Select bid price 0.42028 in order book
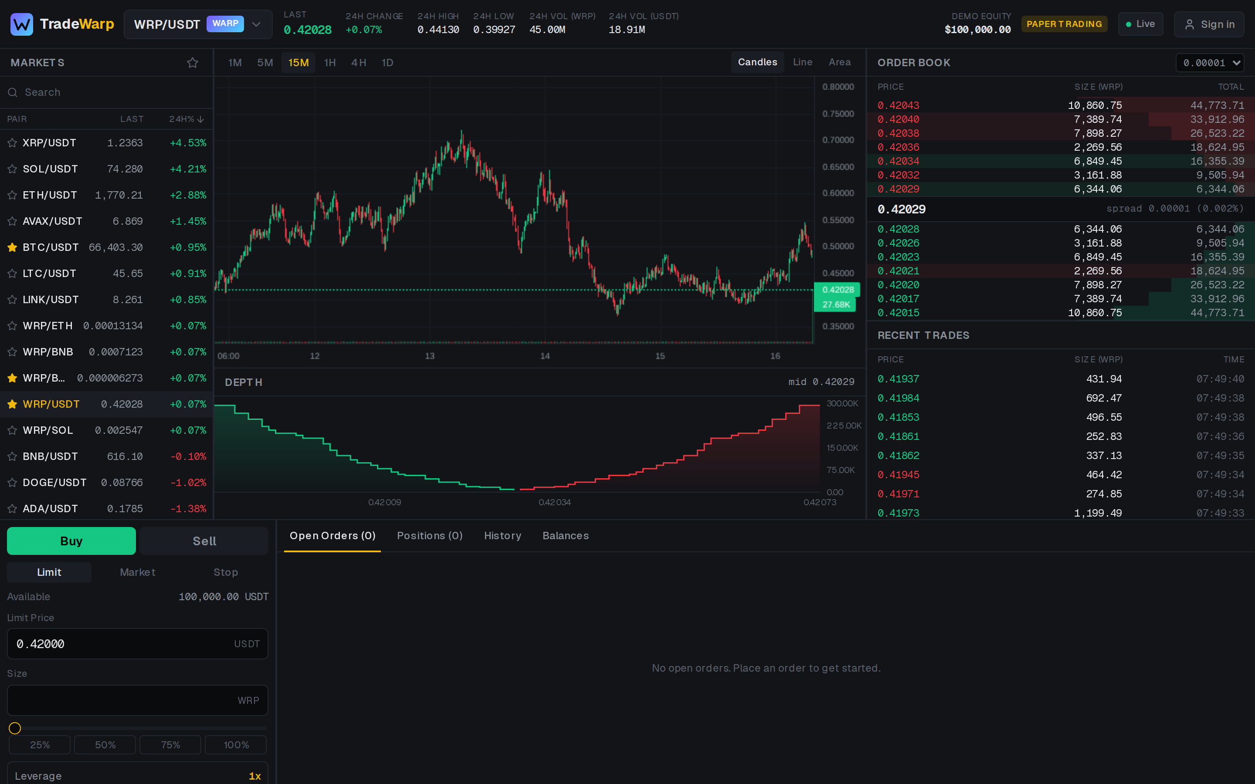The image size is (1255, 784). 898,229
